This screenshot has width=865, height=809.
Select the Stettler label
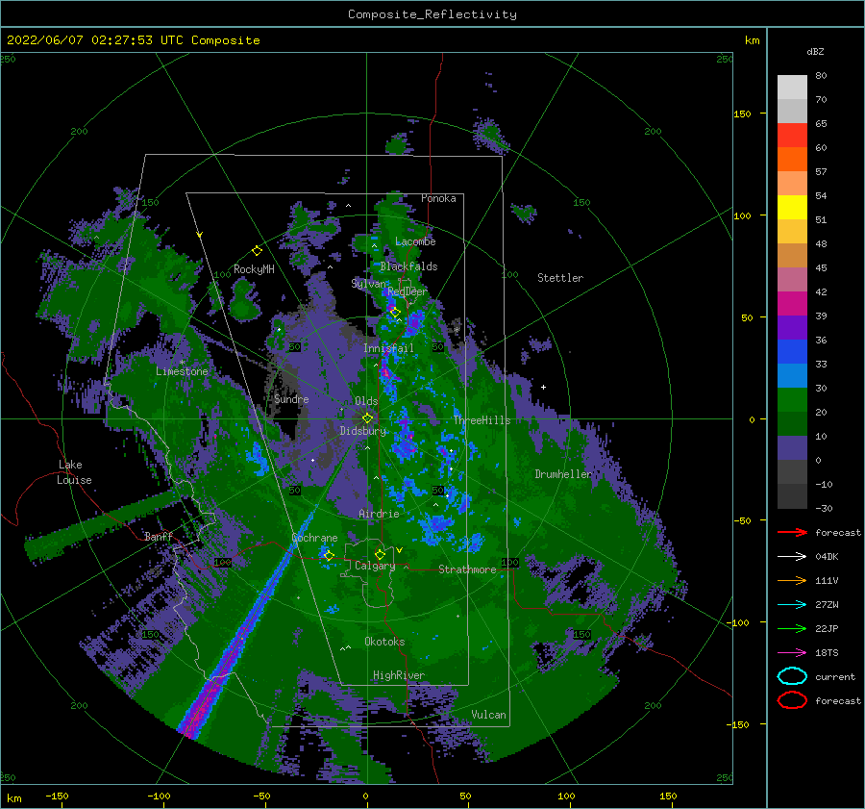[560, 278]
